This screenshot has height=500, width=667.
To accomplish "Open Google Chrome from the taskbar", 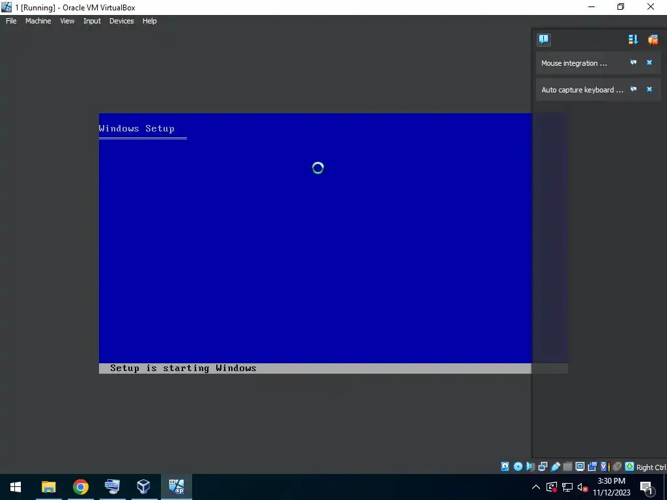I will pos(80,487).
